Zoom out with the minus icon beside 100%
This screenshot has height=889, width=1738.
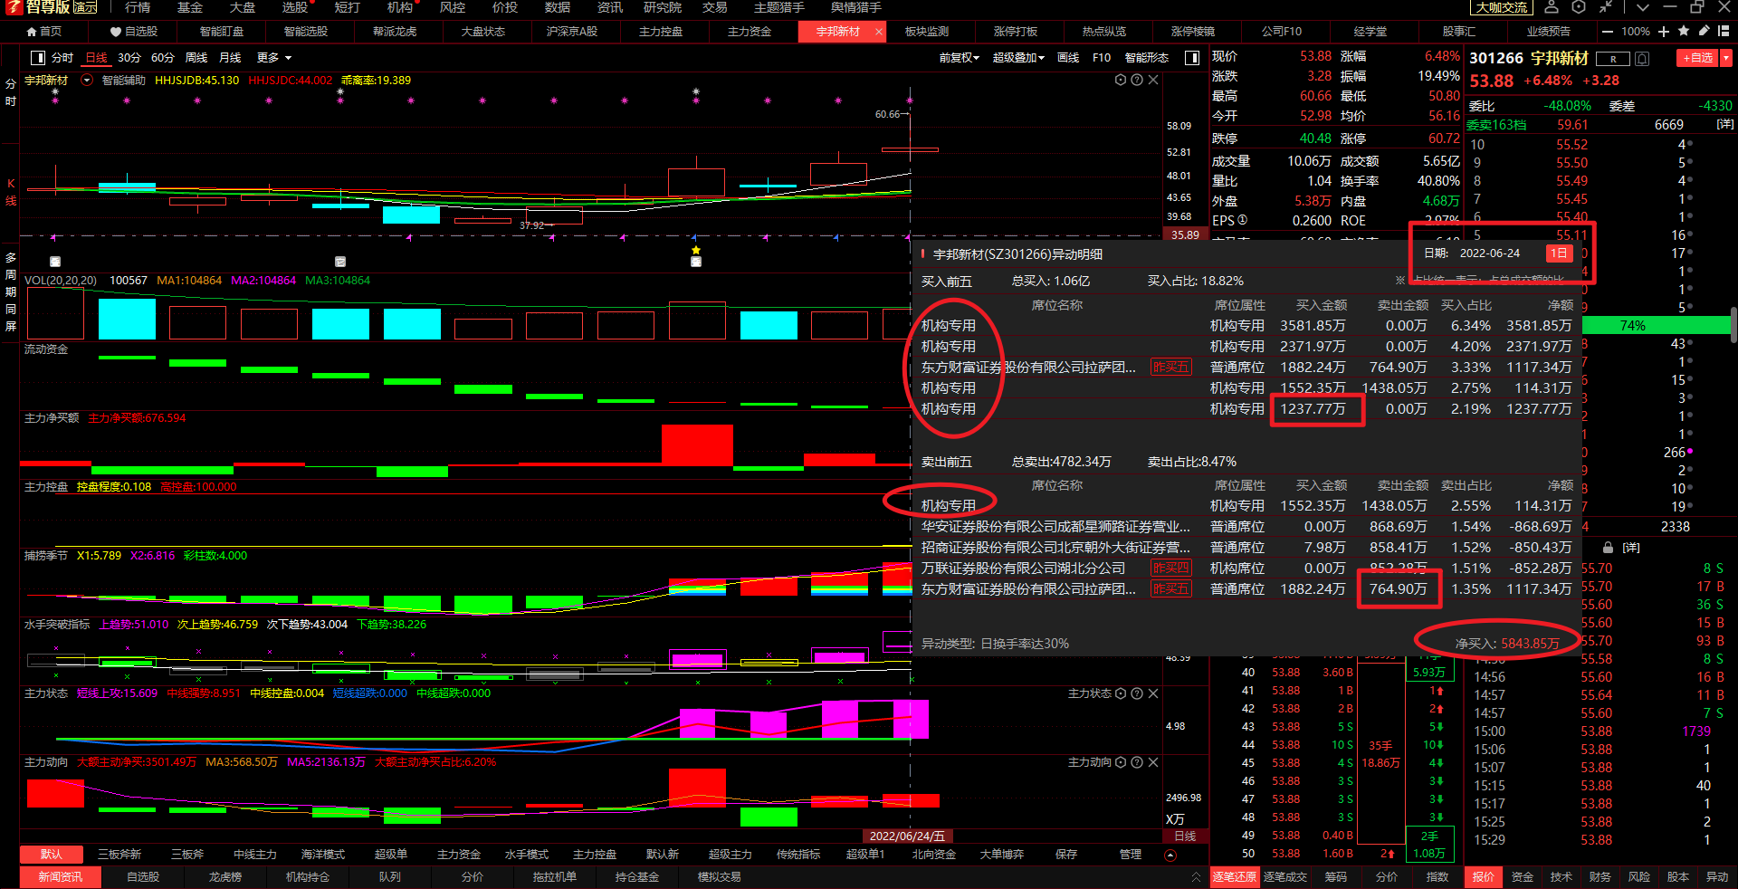point(1608,32)
